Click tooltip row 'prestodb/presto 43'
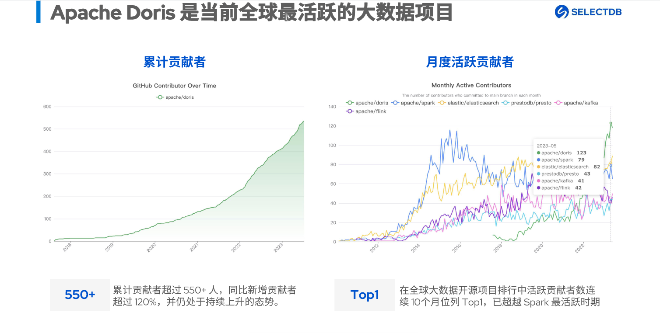660x333 pixels. 563,174
